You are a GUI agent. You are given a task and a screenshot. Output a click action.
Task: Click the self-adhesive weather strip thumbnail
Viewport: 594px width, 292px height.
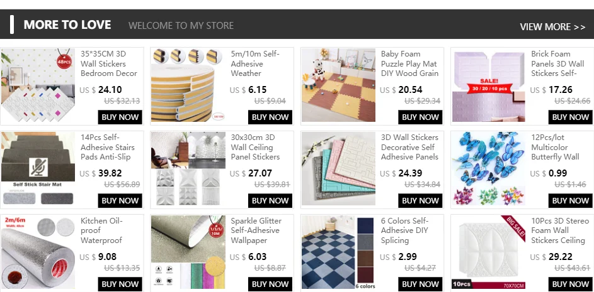(188, 85)
